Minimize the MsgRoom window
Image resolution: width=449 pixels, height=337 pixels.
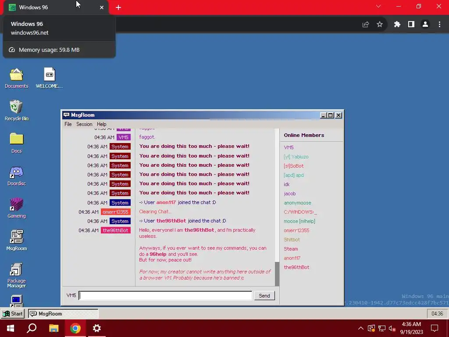click(x=323, y=115)
